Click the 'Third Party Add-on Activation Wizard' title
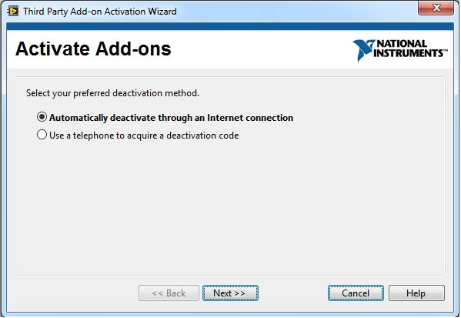Image resolution: width=461 pixels, height=318 pixels. [100, 12]
